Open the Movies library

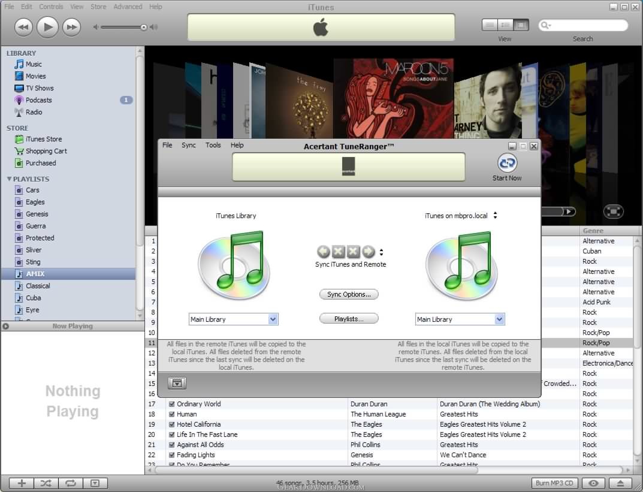pyautogui.click(x=36, y=76)
